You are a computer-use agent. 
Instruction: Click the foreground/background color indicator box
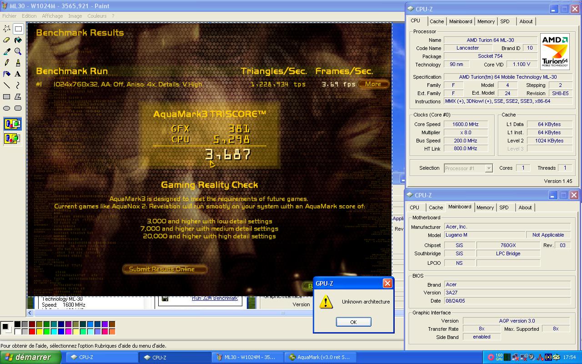pos(7,328)
